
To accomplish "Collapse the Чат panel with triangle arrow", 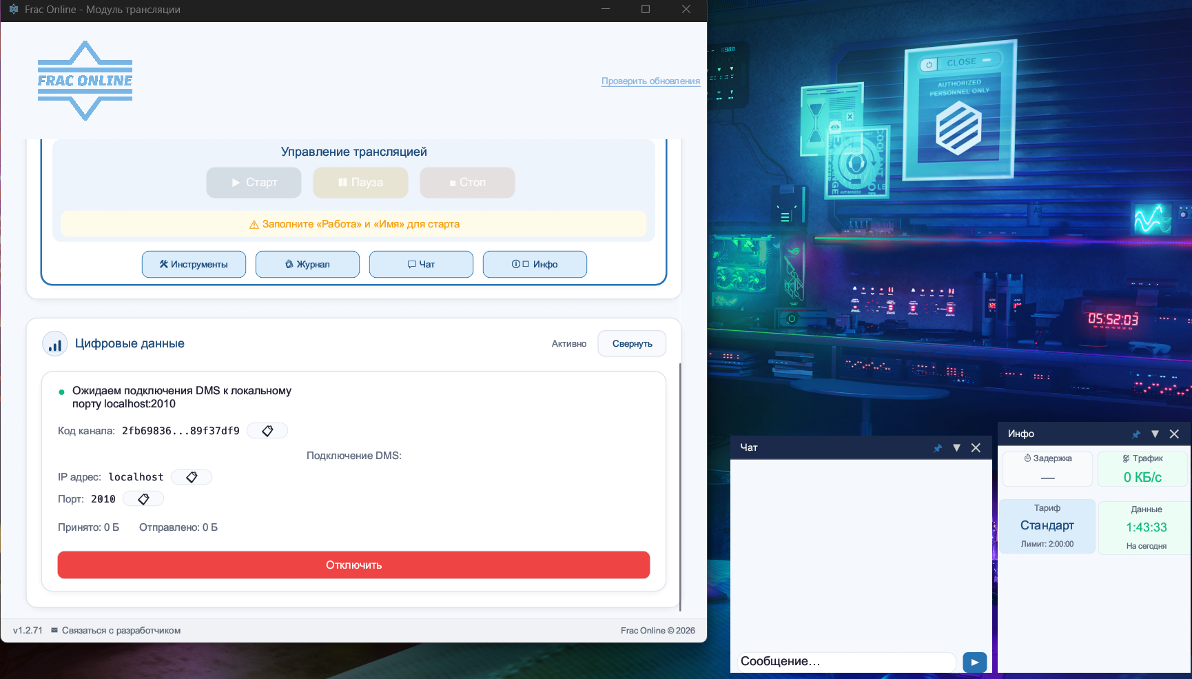I will tap(956, 448).
